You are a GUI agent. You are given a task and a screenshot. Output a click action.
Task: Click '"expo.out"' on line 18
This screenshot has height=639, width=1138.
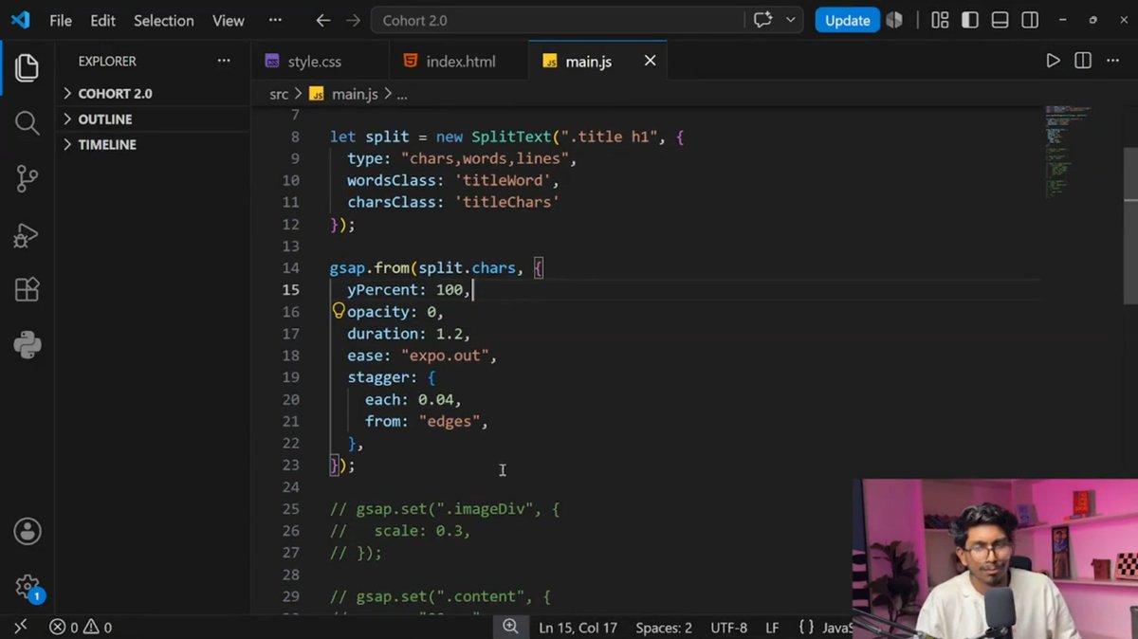(445, 356)
